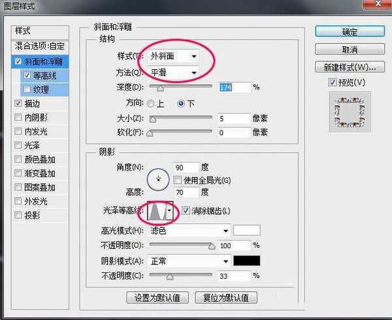The image size is (392, 320).
Task: Click the gloss contour curve thumbnail
Action: [157, 210]
